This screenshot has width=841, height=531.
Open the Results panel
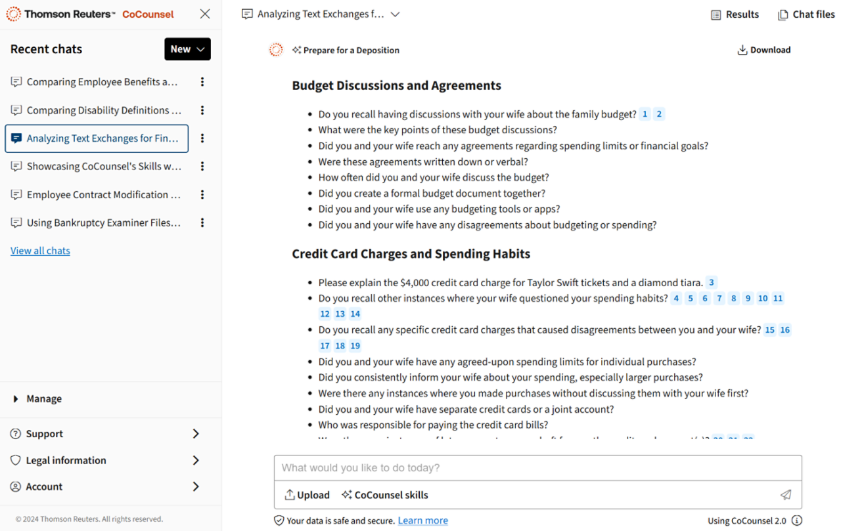point(735,14)
